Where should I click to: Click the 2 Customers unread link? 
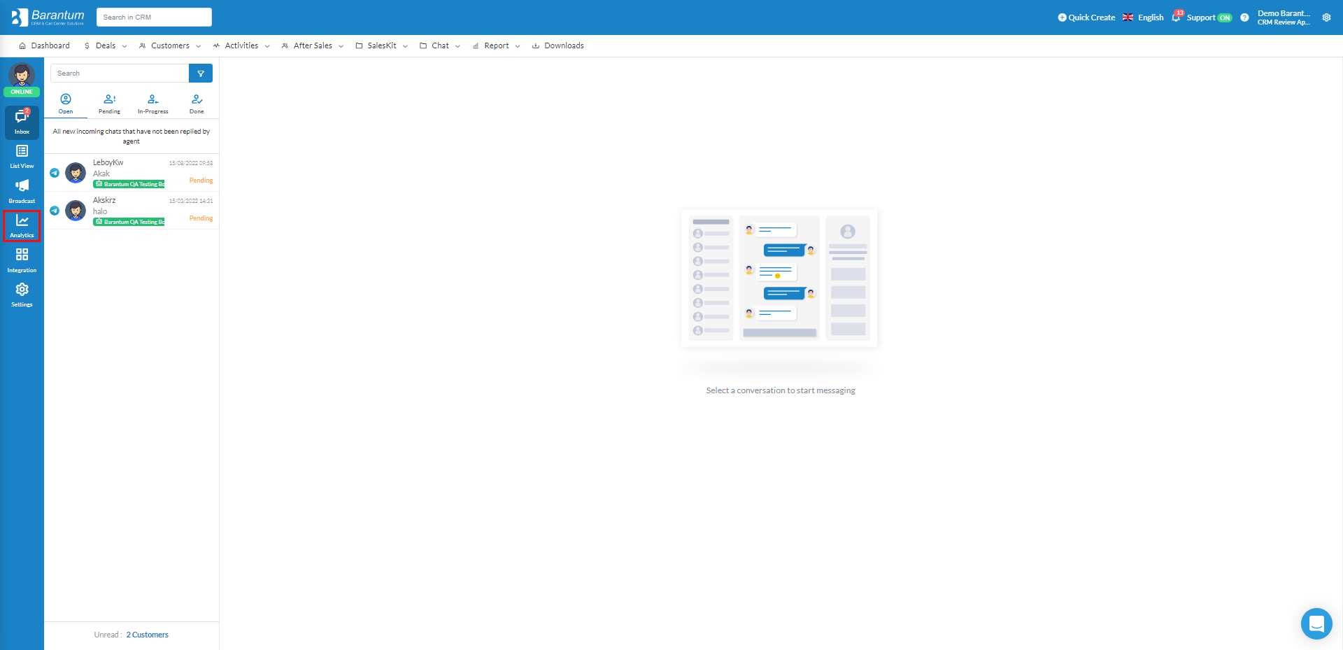[x=148, y=635]
